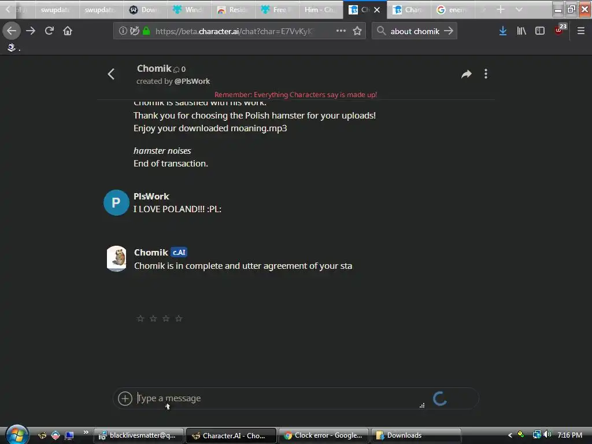
Task: Click the 7:16 PM taskbar clock
Action: [569, 435]
